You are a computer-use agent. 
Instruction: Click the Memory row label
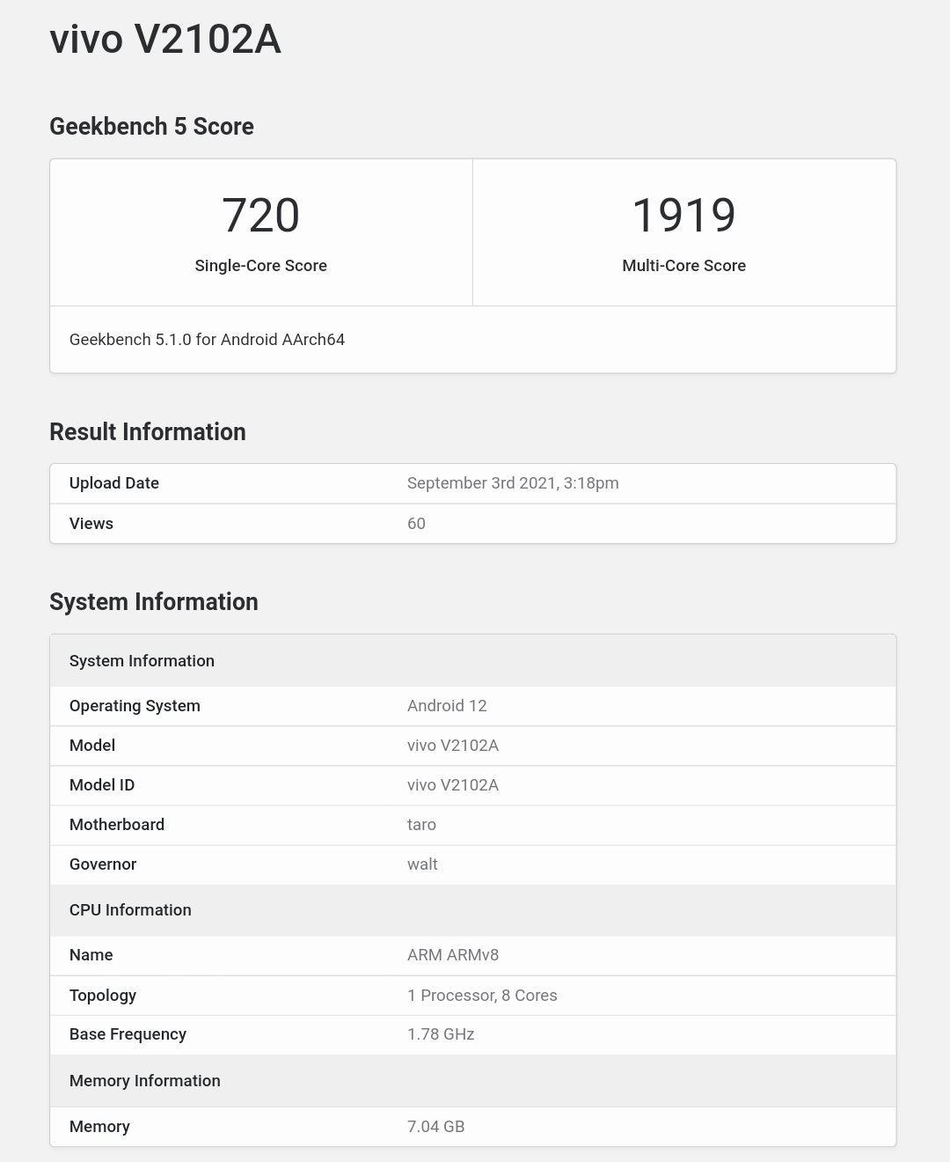pos(99,1127)
